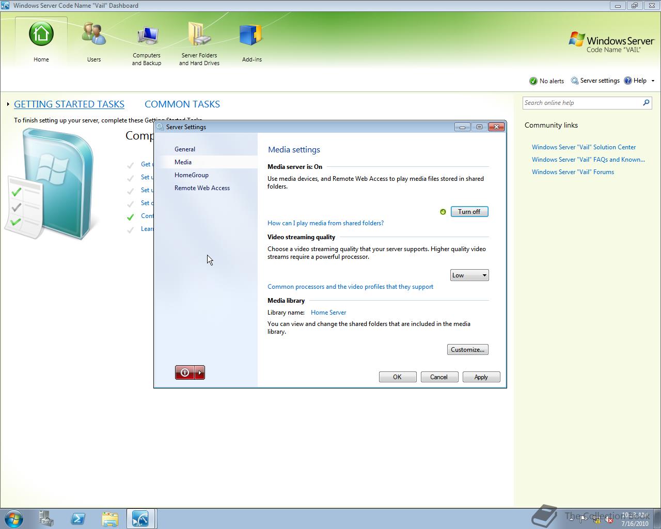This screenshot has height=529, width=661.
Task: Select General in Server Settings
Action: click(185, 149)
